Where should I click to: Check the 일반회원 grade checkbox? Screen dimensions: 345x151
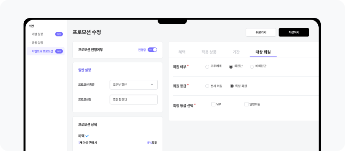coord(246,104)
